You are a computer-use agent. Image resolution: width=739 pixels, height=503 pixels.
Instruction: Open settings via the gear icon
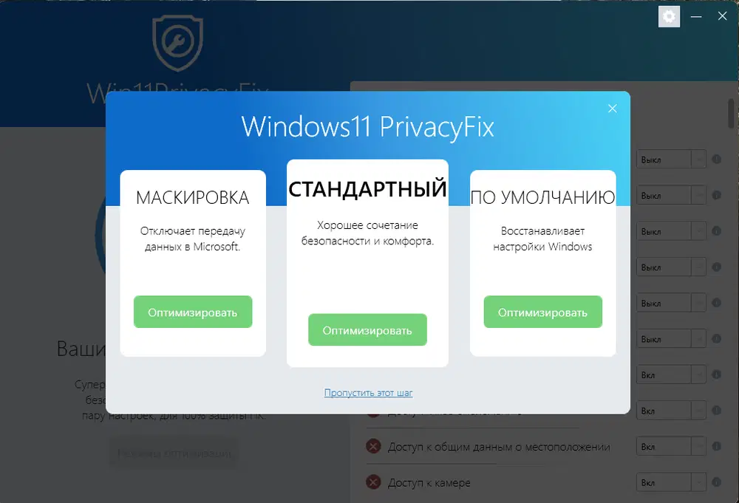(x=669, y=16)
